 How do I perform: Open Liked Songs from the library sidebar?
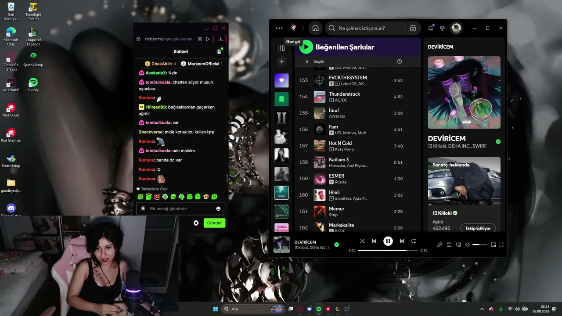(281, 80)
